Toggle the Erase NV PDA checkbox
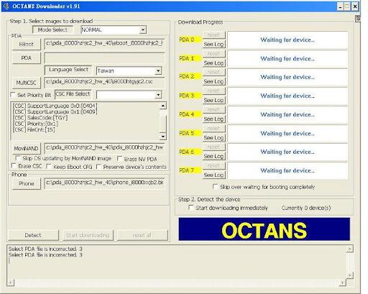The image size is (368, 294). pyautogui.click(x=119, y=159)
